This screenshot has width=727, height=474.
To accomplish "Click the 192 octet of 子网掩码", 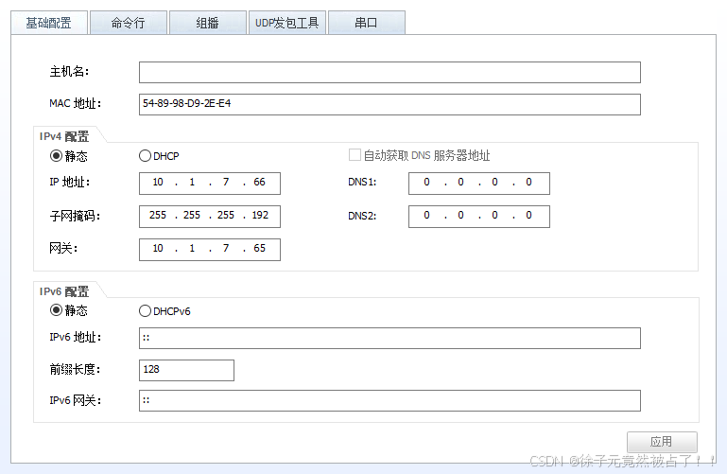I will (260, 215).
